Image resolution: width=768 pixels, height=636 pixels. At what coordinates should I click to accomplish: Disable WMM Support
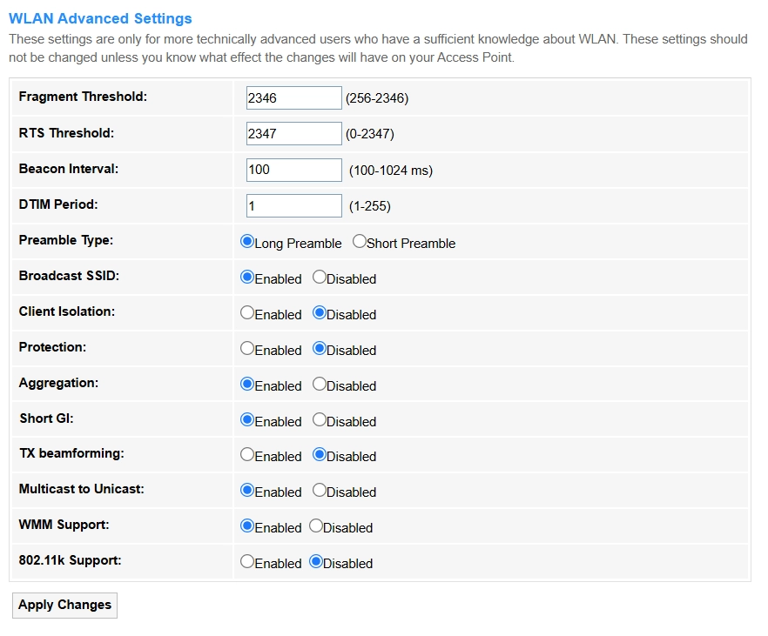tap(316, 526)
